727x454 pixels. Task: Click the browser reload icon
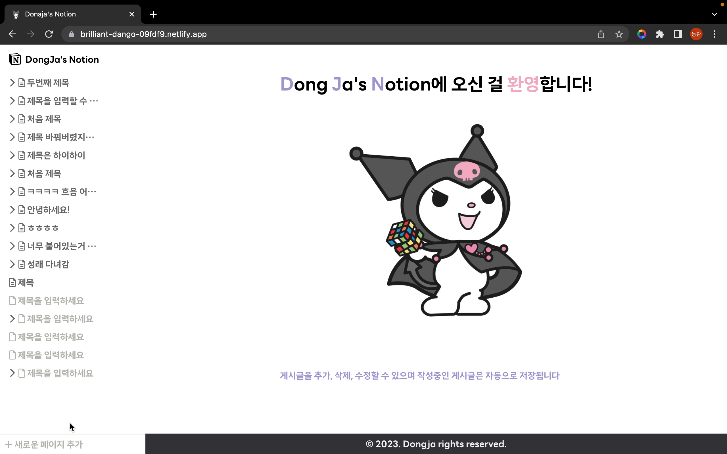[49, 34]
